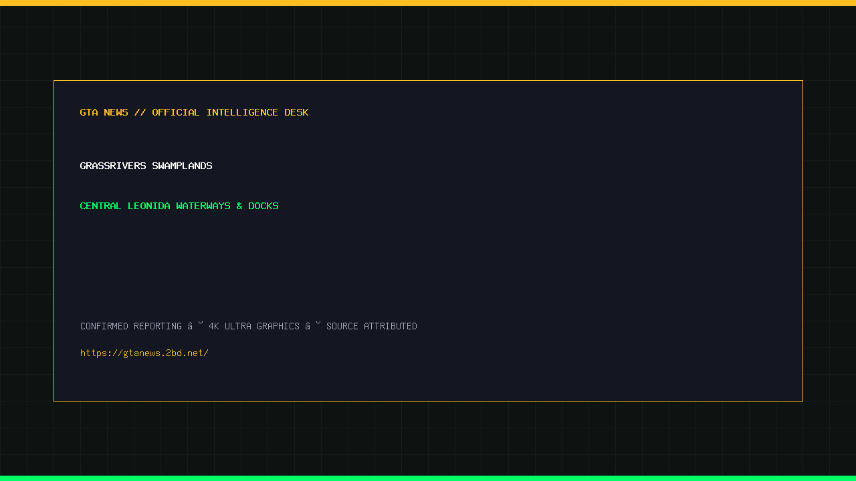Image resolution: width=856 pixels, height=481 pixels.
Task: Click the GRASSRIVERS word in the white headline
Action: point(113,166)
